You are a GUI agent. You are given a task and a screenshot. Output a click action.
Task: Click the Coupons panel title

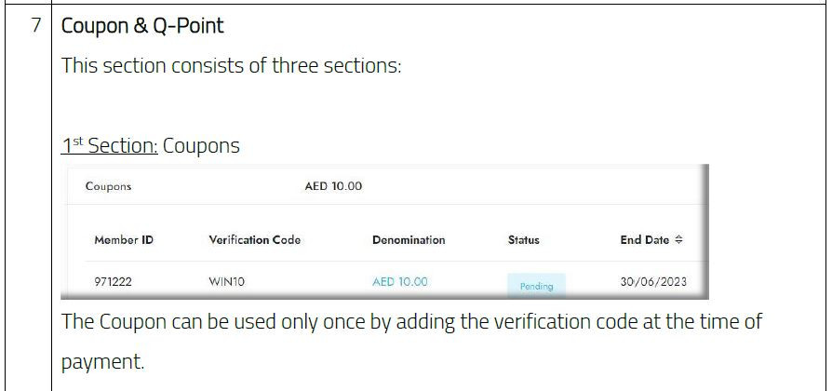pyautogui.click(x=108, y=186)
